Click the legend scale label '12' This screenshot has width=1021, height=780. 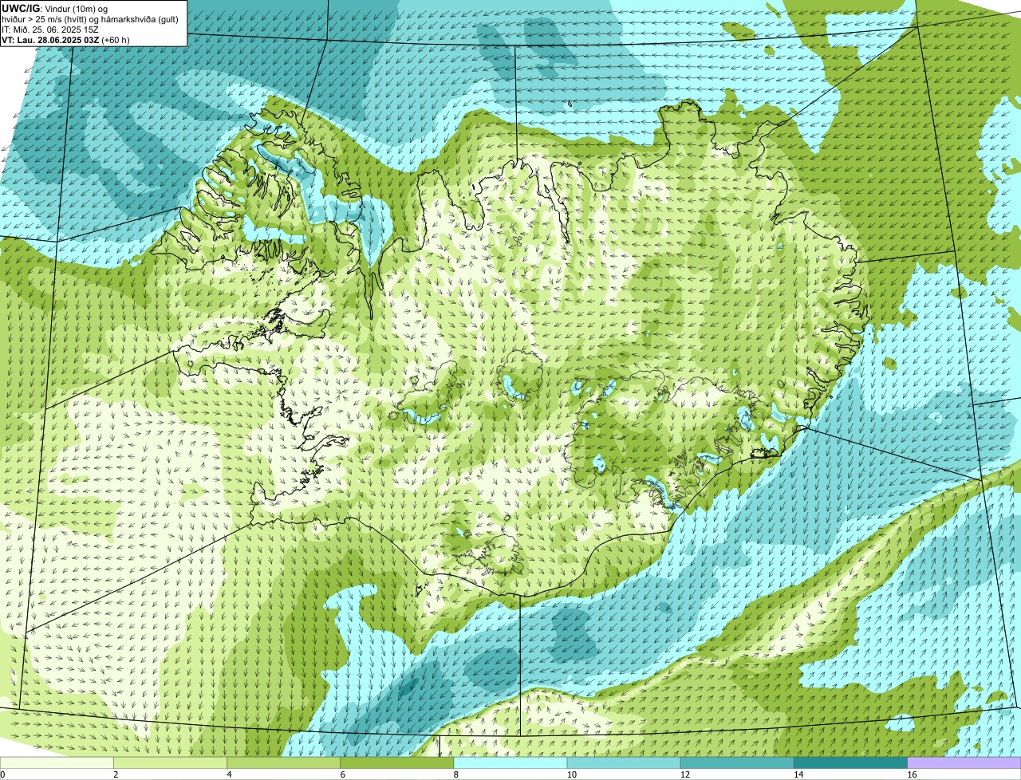click(684, 774)
